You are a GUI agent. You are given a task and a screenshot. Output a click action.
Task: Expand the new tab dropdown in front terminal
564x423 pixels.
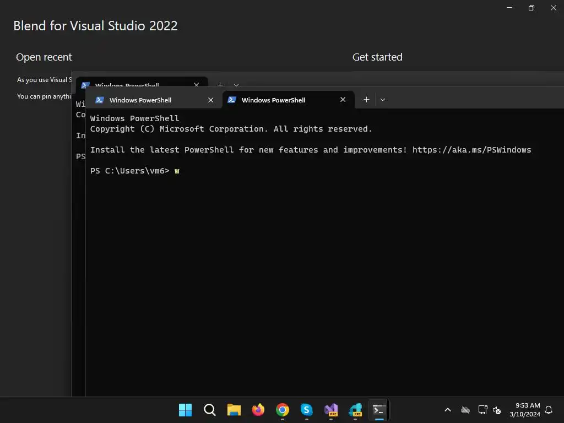(383, 100)
